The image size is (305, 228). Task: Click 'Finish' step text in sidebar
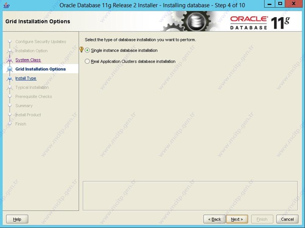tap(21, 124)
